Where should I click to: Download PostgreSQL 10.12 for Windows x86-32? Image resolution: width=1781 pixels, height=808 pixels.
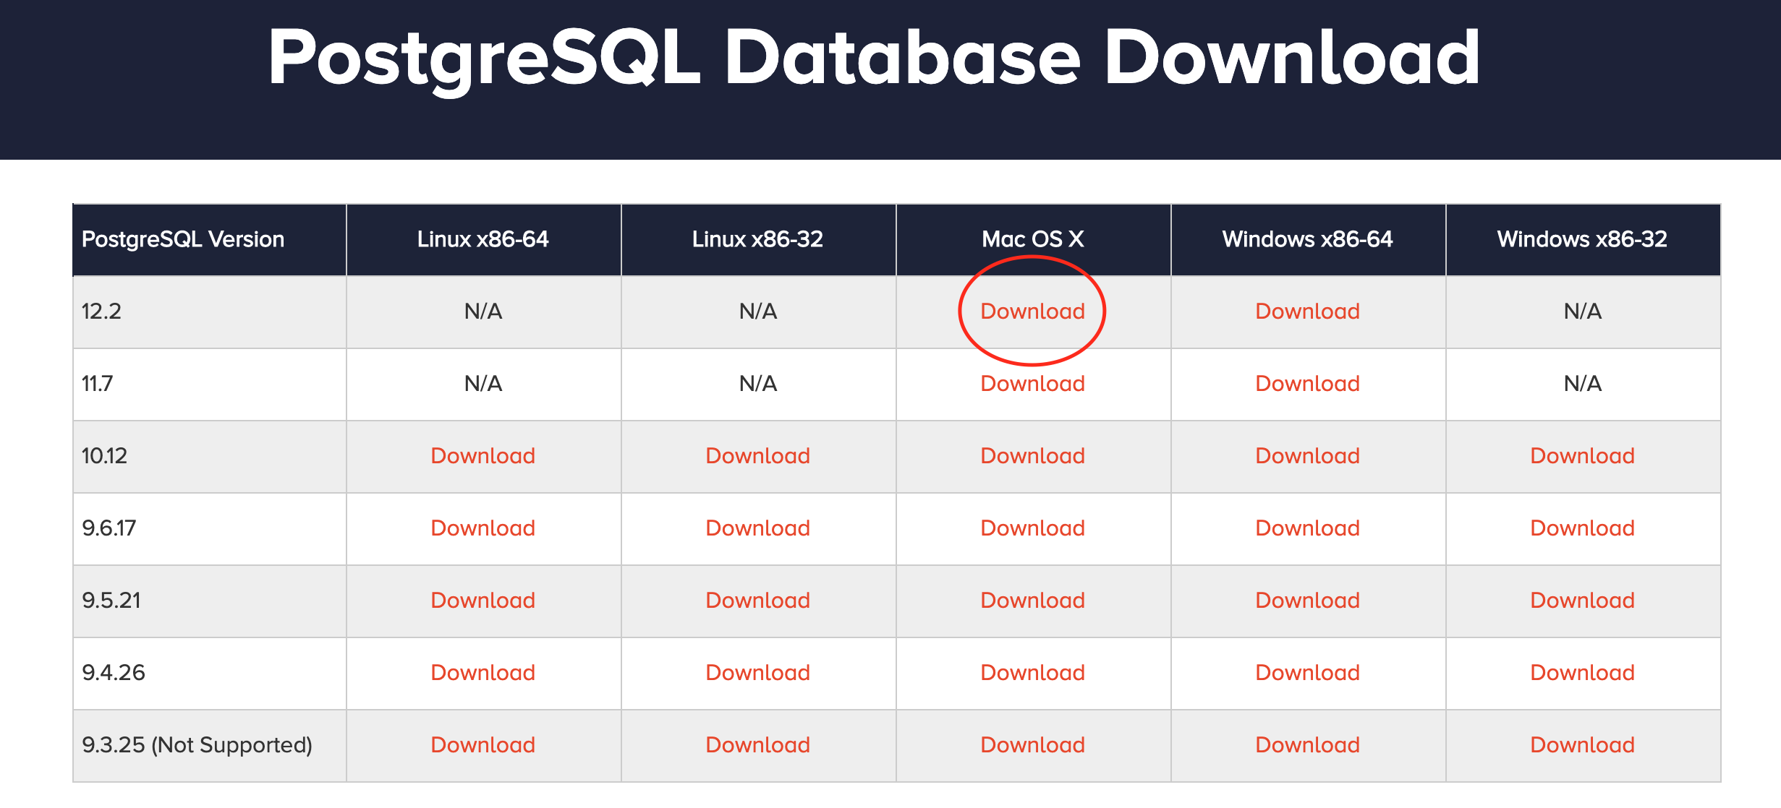click(1582, 456)
